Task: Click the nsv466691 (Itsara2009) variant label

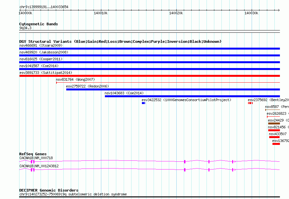Action: 41,45
